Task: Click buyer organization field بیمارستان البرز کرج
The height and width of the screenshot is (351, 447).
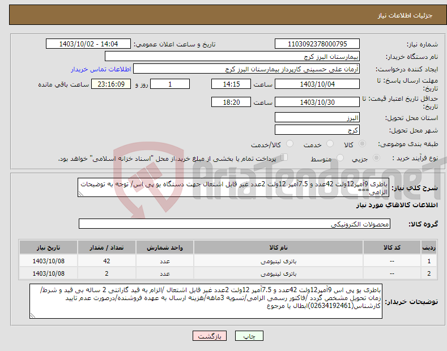Action: (x=232, y=57)
